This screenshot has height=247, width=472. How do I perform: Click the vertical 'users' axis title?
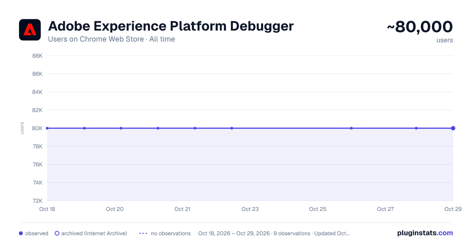(x=22, y=128)
